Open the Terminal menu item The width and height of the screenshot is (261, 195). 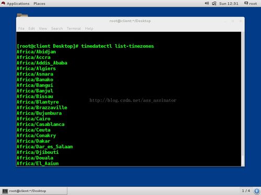[74, 29]
